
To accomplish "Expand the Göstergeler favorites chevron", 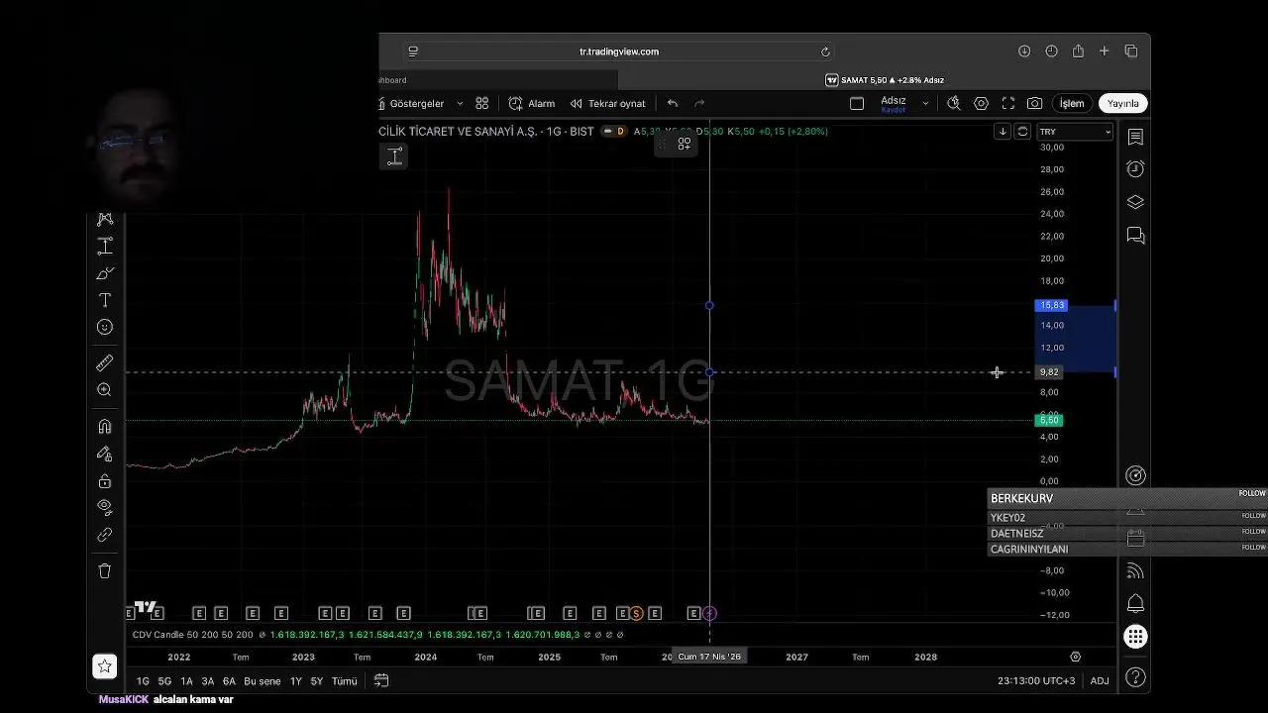I will click(x=460, y=103).
